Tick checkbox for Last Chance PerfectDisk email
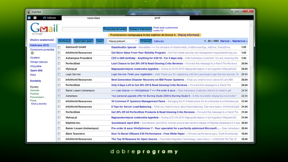The height and width of the screenshot is (162, 288). [x=59, y=64]
